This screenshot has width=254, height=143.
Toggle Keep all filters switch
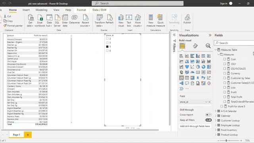coord(208,120)
